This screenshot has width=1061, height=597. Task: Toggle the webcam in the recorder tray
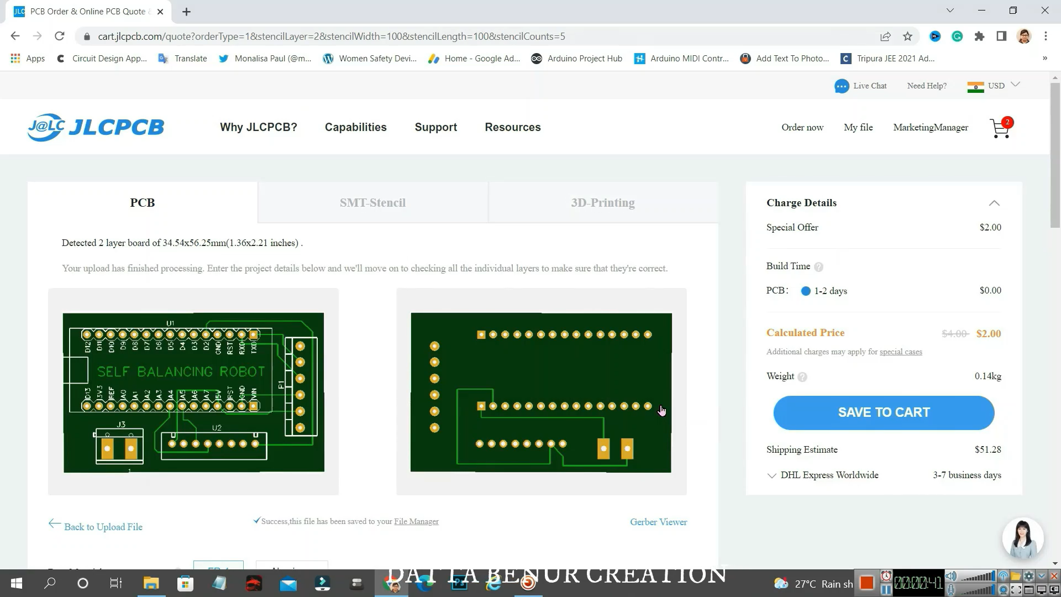pyautogui.click(x=1004, y=590)
